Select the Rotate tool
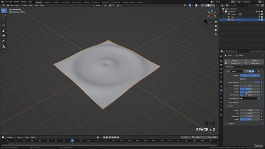This screenshot has width=265, height=149. (4, 26)
